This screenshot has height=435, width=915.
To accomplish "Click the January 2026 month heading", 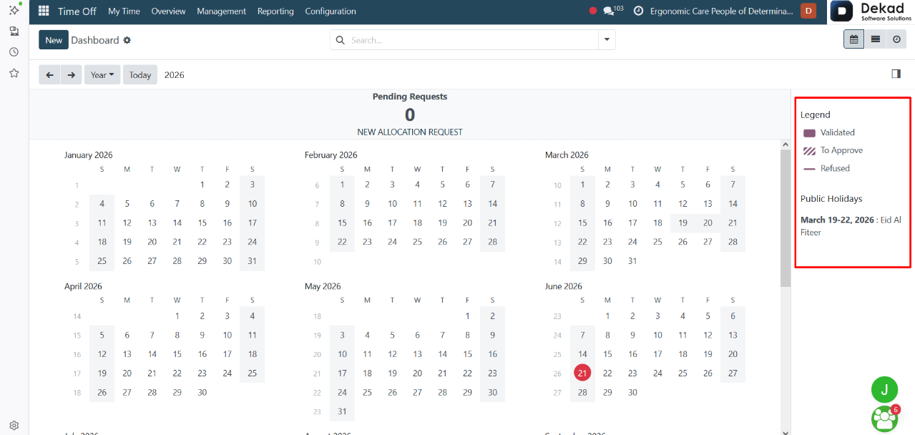I will point(88,155).
